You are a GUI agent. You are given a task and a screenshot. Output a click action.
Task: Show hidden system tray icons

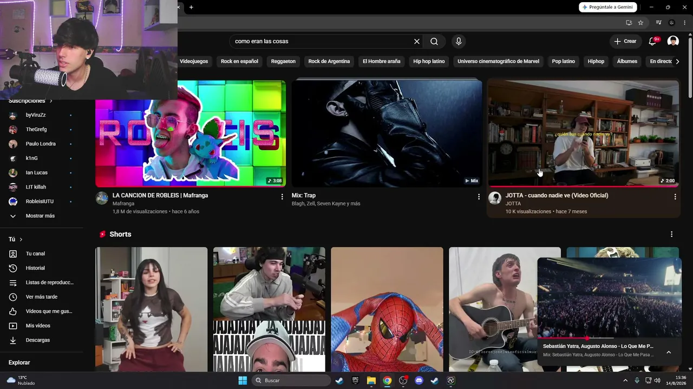tap(625, 380)
